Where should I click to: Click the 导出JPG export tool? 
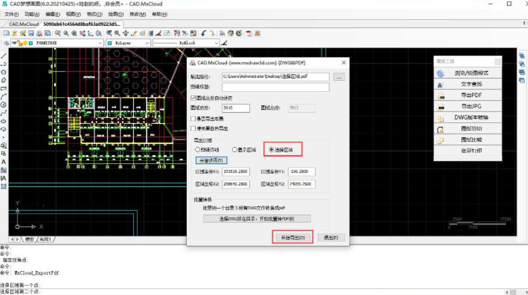tap(470, 106)
